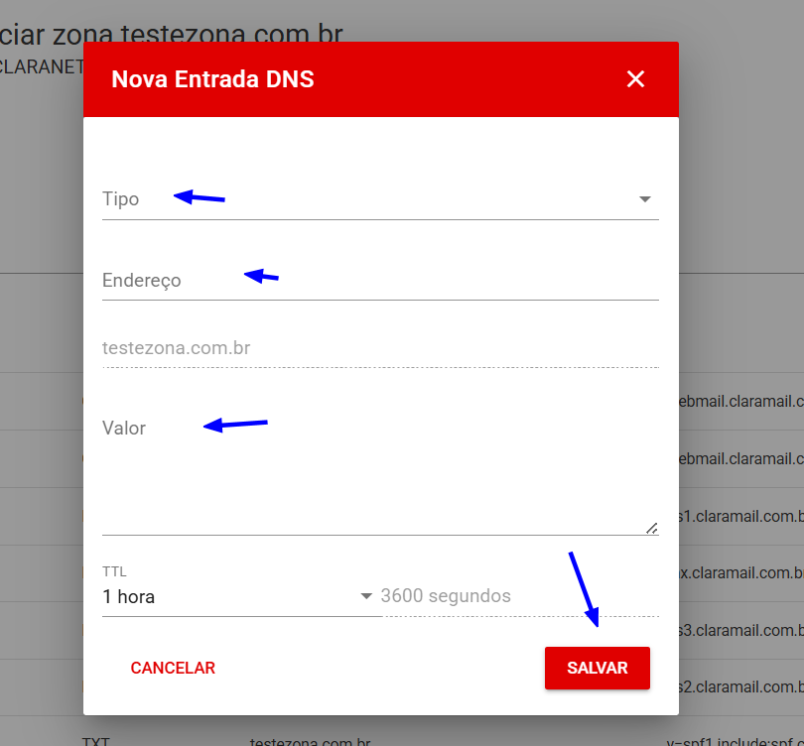Close the Nova Entrada DNS dialog

[636, 79]
